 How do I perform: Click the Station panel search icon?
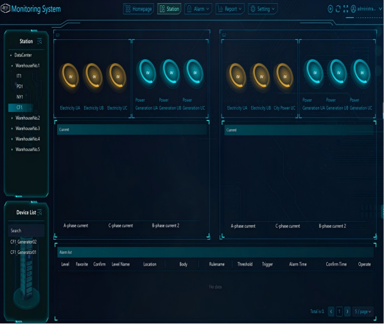(x=39, y=41)
